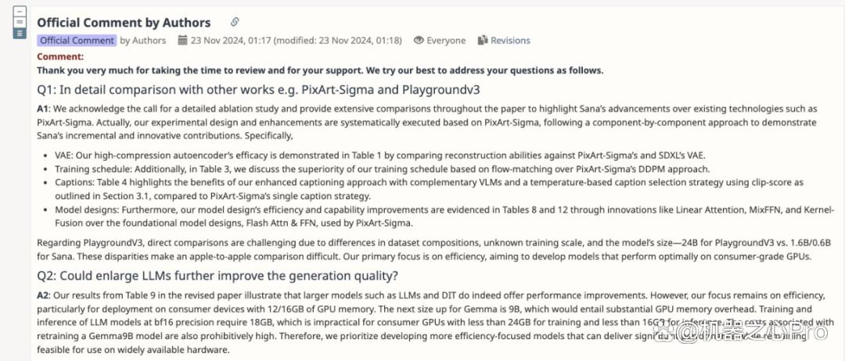845x361 pixels.
Task: Click the Official Comment by Authors title
Action: click(124, 23)
